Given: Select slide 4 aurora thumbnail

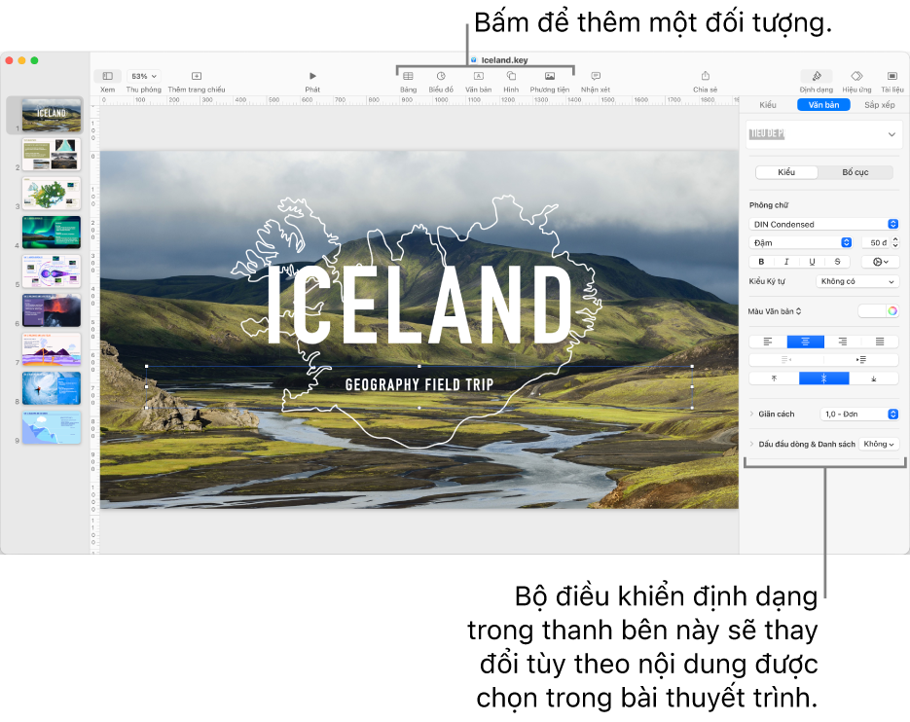Looking at the screenshot, I should tap(52, 233).
